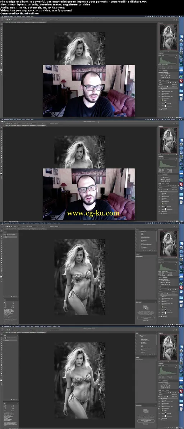184x429 pixels.
Task: Open Photoshop dock icon in first frame
Action: point(181,65)
